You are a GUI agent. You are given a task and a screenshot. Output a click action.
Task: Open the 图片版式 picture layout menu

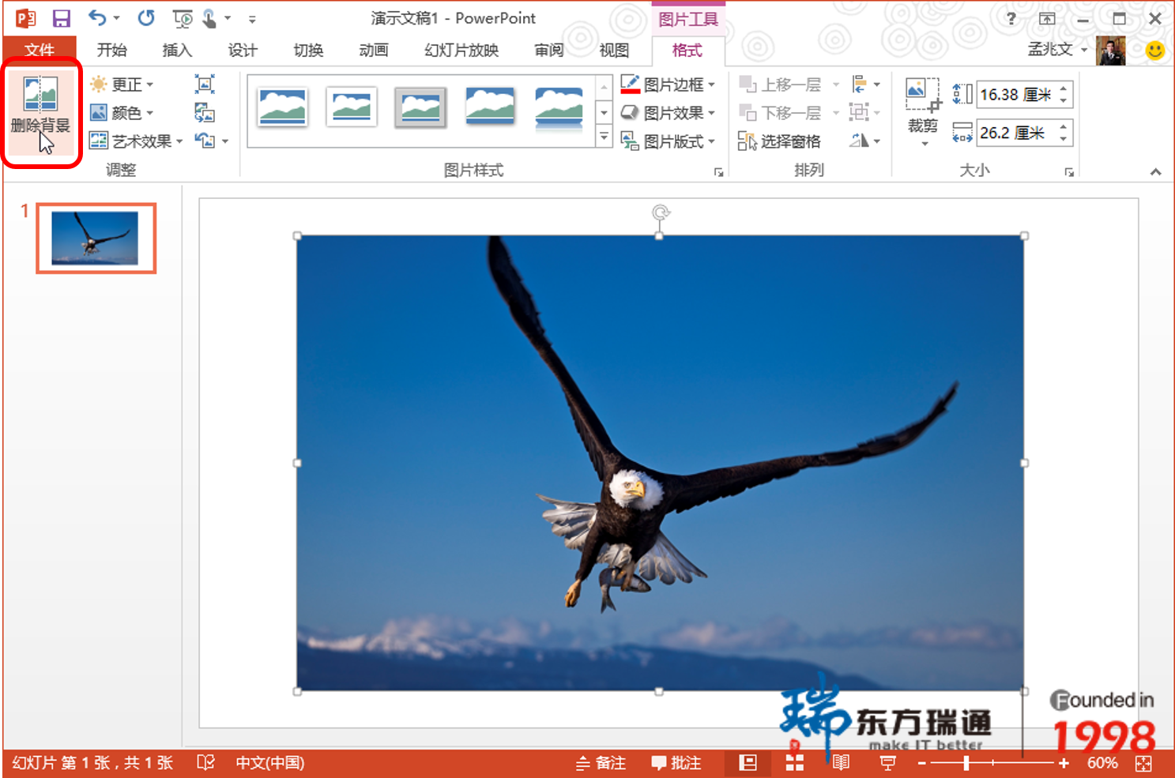[668, 141]
